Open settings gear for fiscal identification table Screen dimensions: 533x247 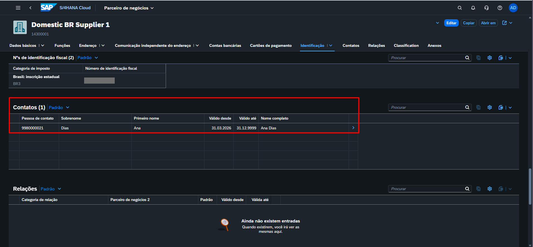[490, 58]
